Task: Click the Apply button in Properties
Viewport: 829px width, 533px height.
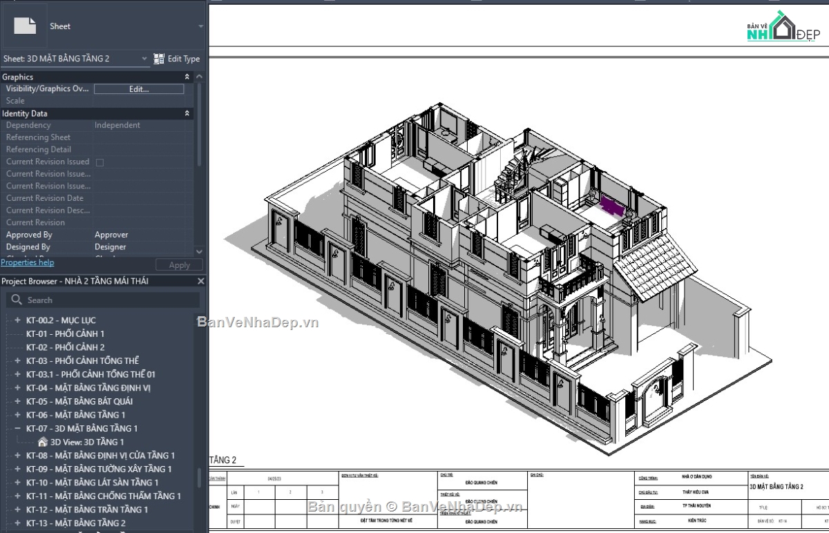Action: pos(180,265)
